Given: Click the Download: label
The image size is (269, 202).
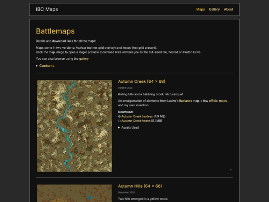Looking at the screenshot, I should (x=126, y=112).
